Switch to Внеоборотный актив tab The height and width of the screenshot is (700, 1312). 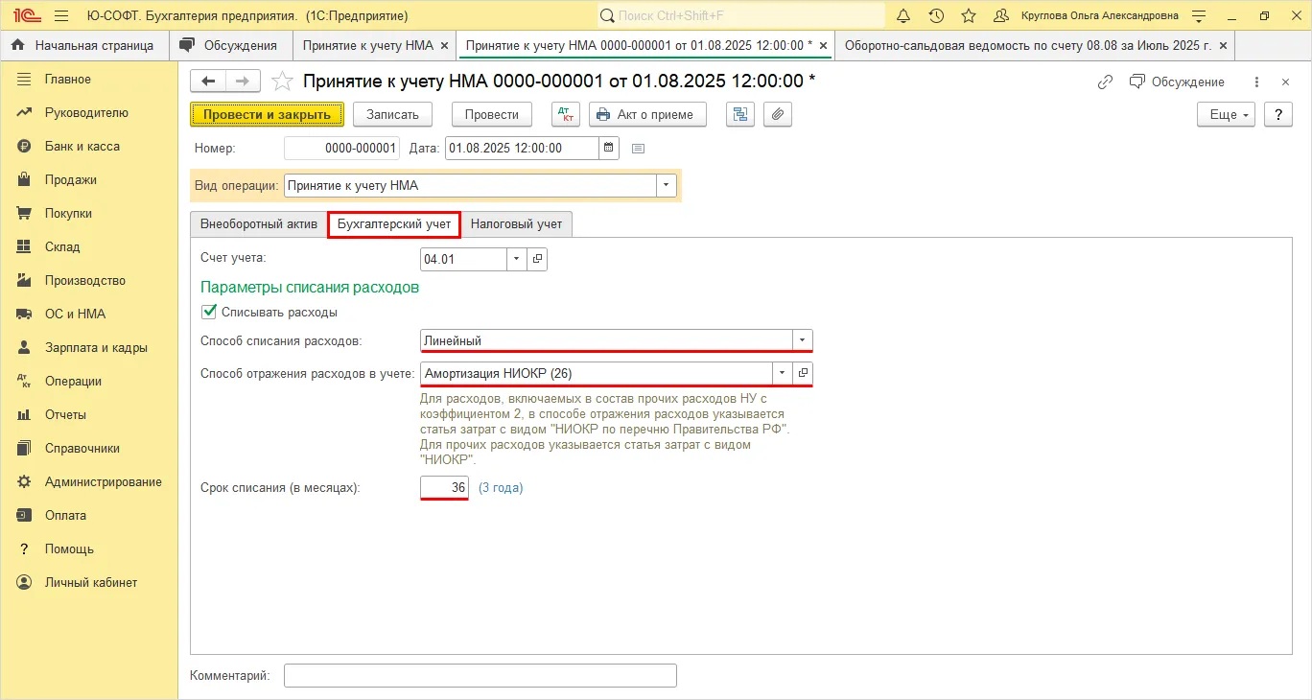pos(258,224)
